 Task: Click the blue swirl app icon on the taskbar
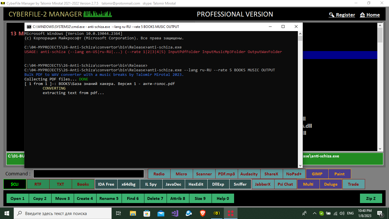(x=189, y=213)
